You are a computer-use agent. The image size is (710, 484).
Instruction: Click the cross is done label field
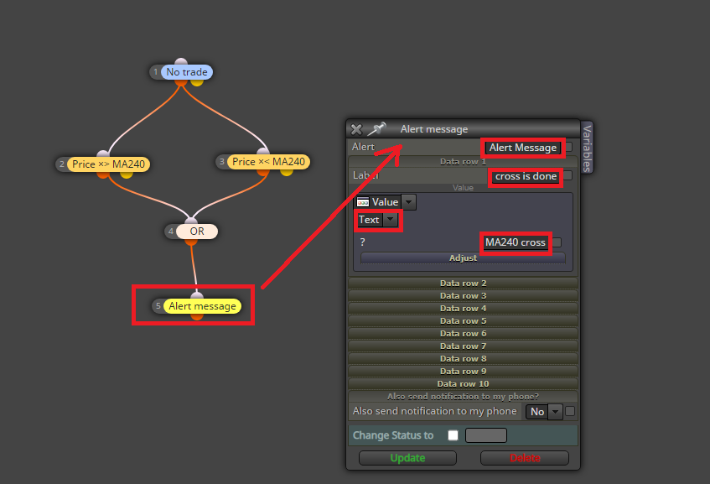click(526, 176)
